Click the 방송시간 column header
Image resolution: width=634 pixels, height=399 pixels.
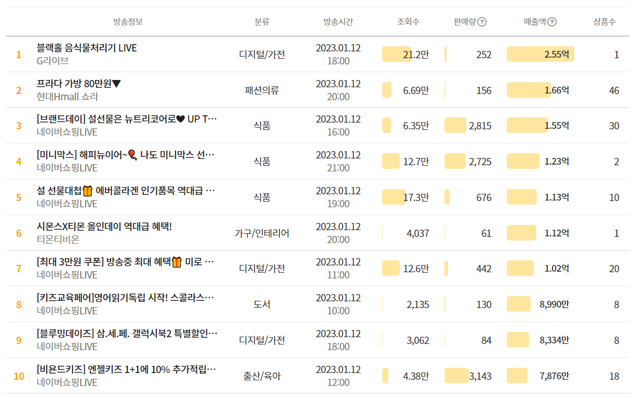(338, 22)
